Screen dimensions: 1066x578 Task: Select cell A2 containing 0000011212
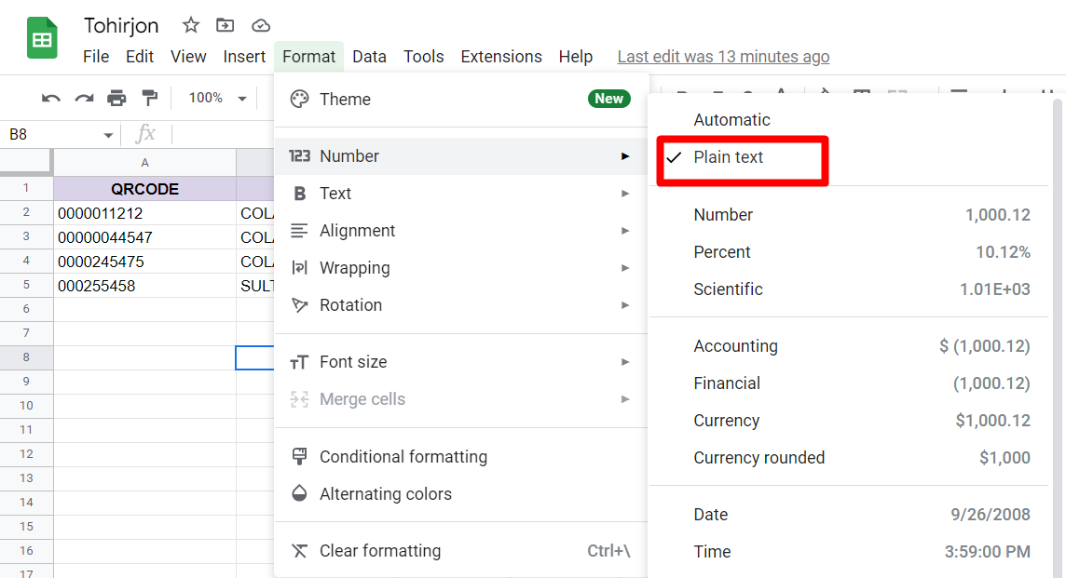(x=144, y=213)
